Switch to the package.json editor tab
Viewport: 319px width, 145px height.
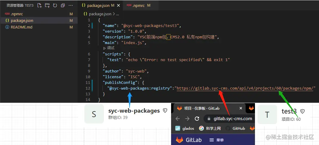tap(98, 5)
